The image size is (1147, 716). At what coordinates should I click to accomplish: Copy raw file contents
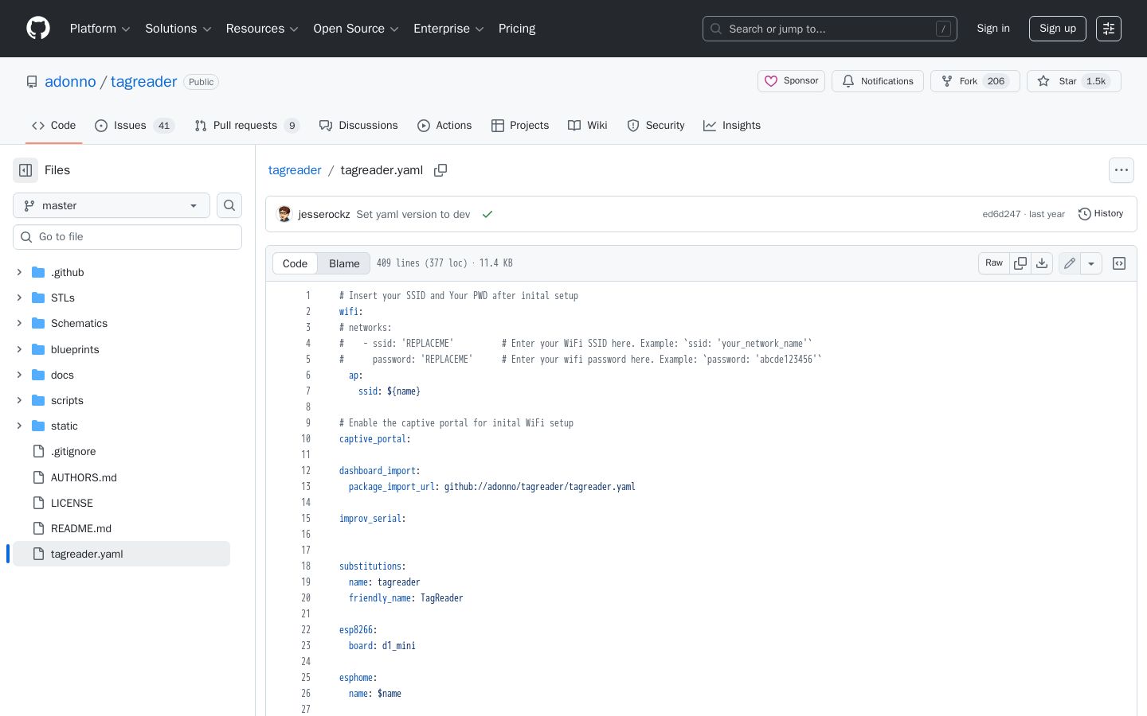click(1020, 263)
